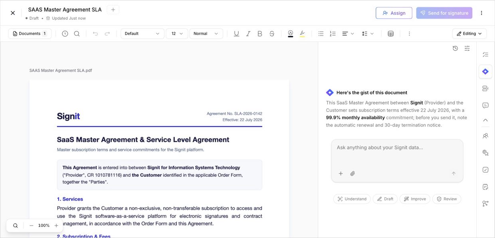
Task: Add a new document tab with plus
Action: (x=113, y=10)
